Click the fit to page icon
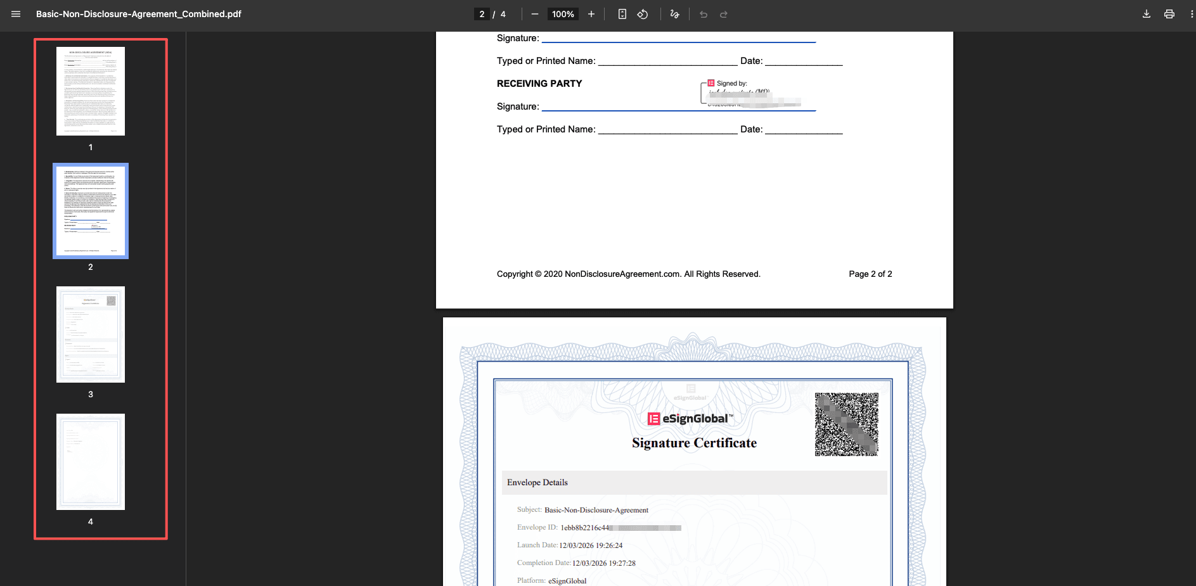The width and height of the screenshot is (1196, 586). coord(622,14)
